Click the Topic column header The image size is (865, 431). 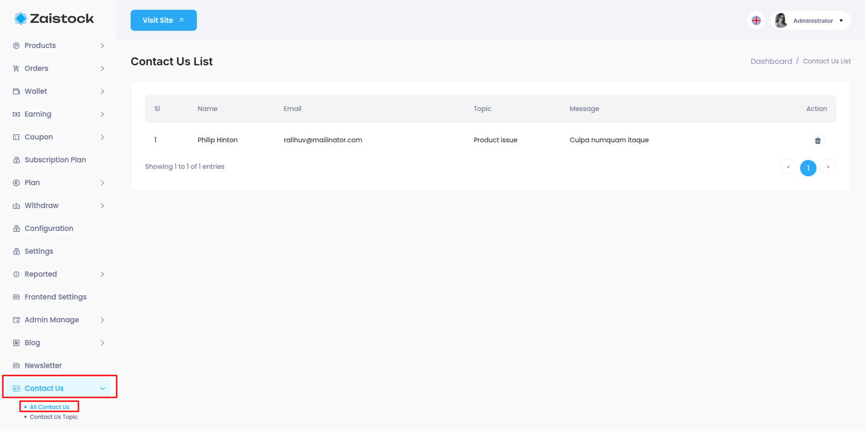(482, 109)
